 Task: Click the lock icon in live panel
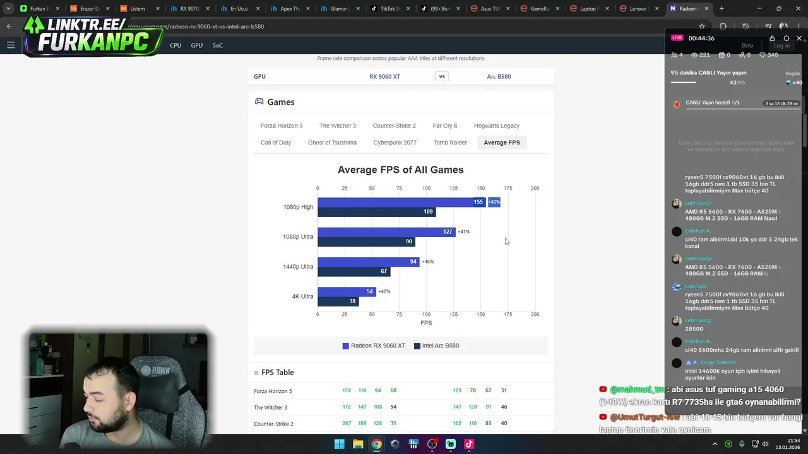click(x=772, y=38)
